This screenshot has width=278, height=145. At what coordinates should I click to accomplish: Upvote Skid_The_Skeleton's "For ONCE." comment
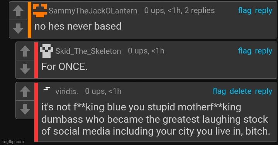[25, 51]
